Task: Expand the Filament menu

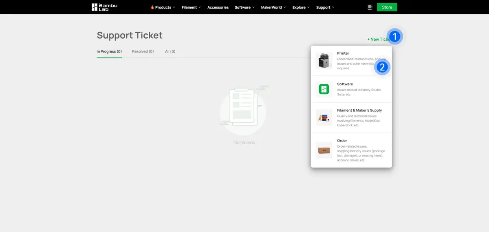Action: [x=192, y=7]
